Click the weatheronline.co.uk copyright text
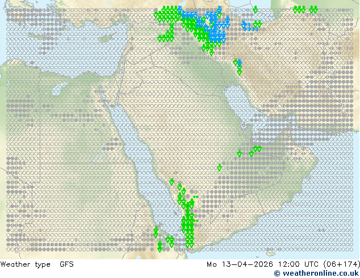 click(x=317, y=273)
